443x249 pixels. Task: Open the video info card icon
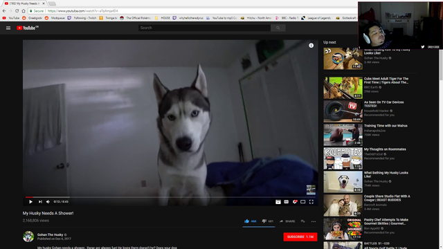311,46
